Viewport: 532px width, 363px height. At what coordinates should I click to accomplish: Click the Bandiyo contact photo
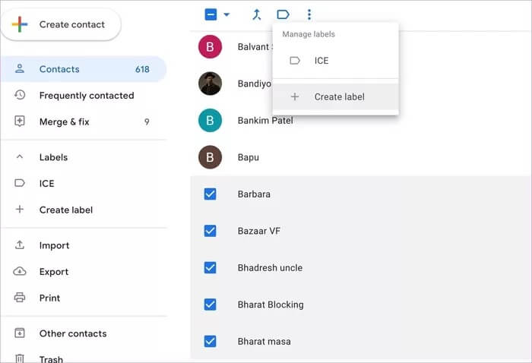click(211, 84)
